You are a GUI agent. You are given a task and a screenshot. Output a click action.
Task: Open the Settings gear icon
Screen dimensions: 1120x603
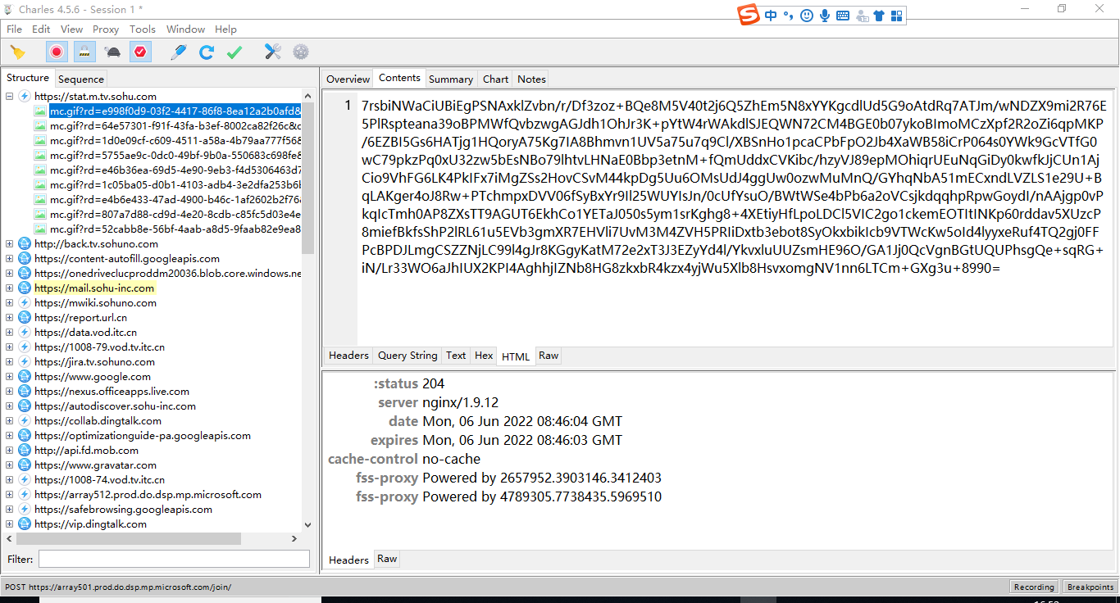(301, 52)
